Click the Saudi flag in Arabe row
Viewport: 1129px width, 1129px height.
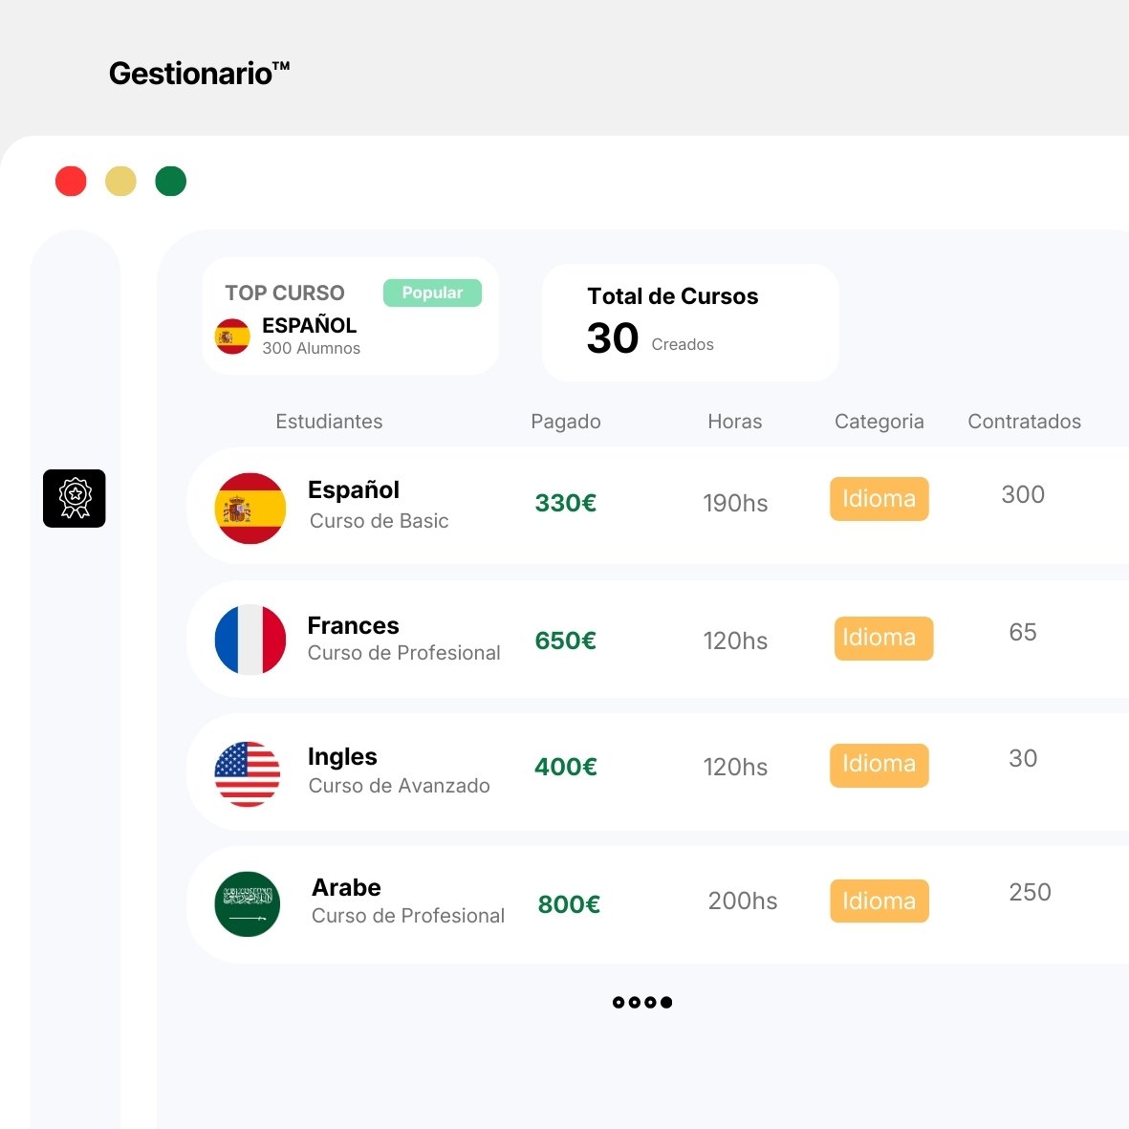pos(248,903)
